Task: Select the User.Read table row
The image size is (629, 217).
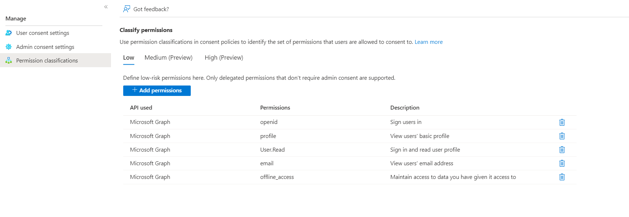Action: (x=323, y=150)
